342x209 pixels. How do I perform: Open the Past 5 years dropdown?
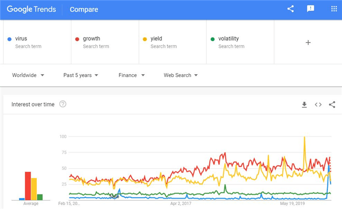[80, 75]
